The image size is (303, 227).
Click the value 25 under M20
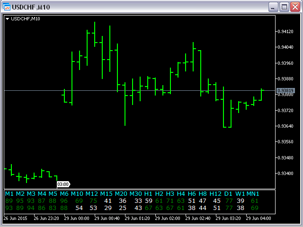click(123, 208)
